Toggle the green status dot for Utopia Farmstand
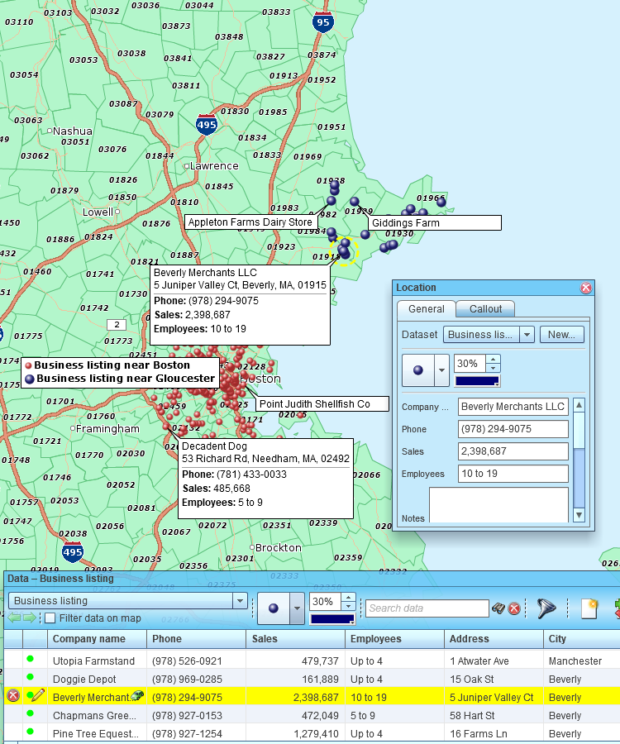The height and width of the screenshot is (744, 620). point(31,660)
